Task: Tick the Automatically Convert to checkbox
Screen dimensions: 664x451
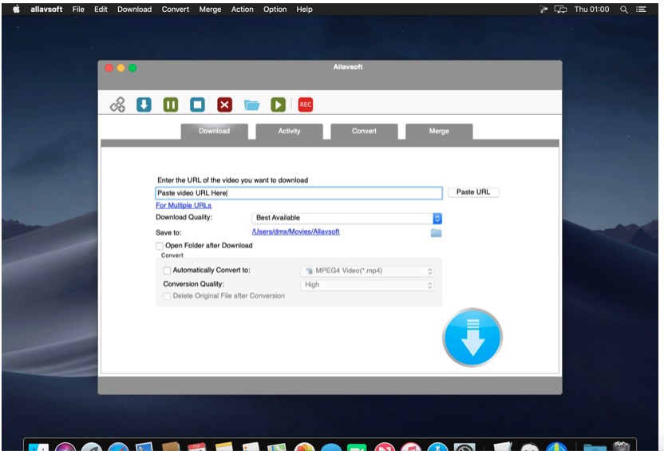Action: (167, 271)
